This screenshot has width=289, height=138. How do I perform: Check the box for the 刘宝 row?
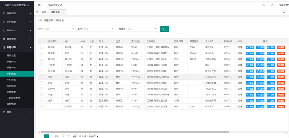pos(42,83)
